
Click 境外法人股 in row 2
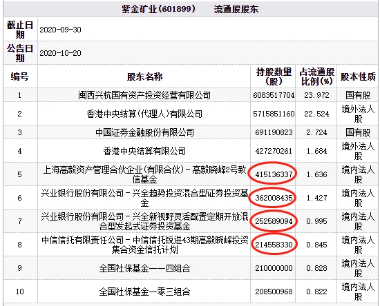(358, 114)
